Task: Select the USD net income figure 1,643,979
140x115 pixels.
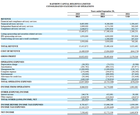Action: (x=134, y=112)
